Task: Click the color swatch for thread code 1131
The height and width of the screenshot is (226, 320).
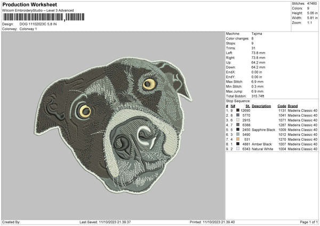Action: pos(238,110)
